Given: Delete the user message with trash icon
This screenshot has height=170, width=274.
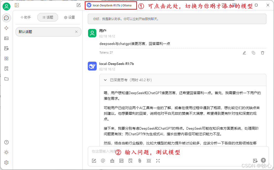Looking at the screenshot, I should tap(263, 53).
